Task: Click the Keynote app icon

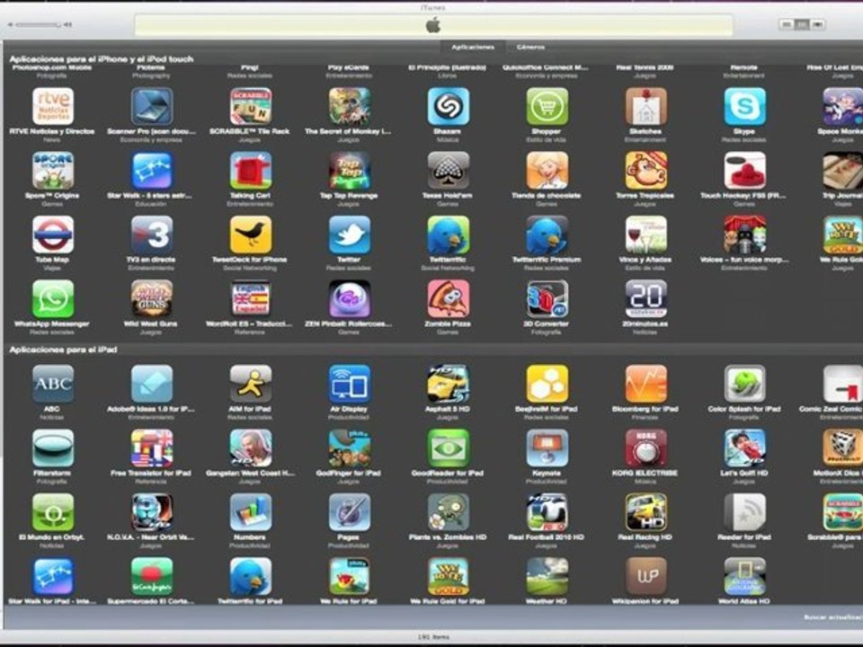Action: point(547,448)
